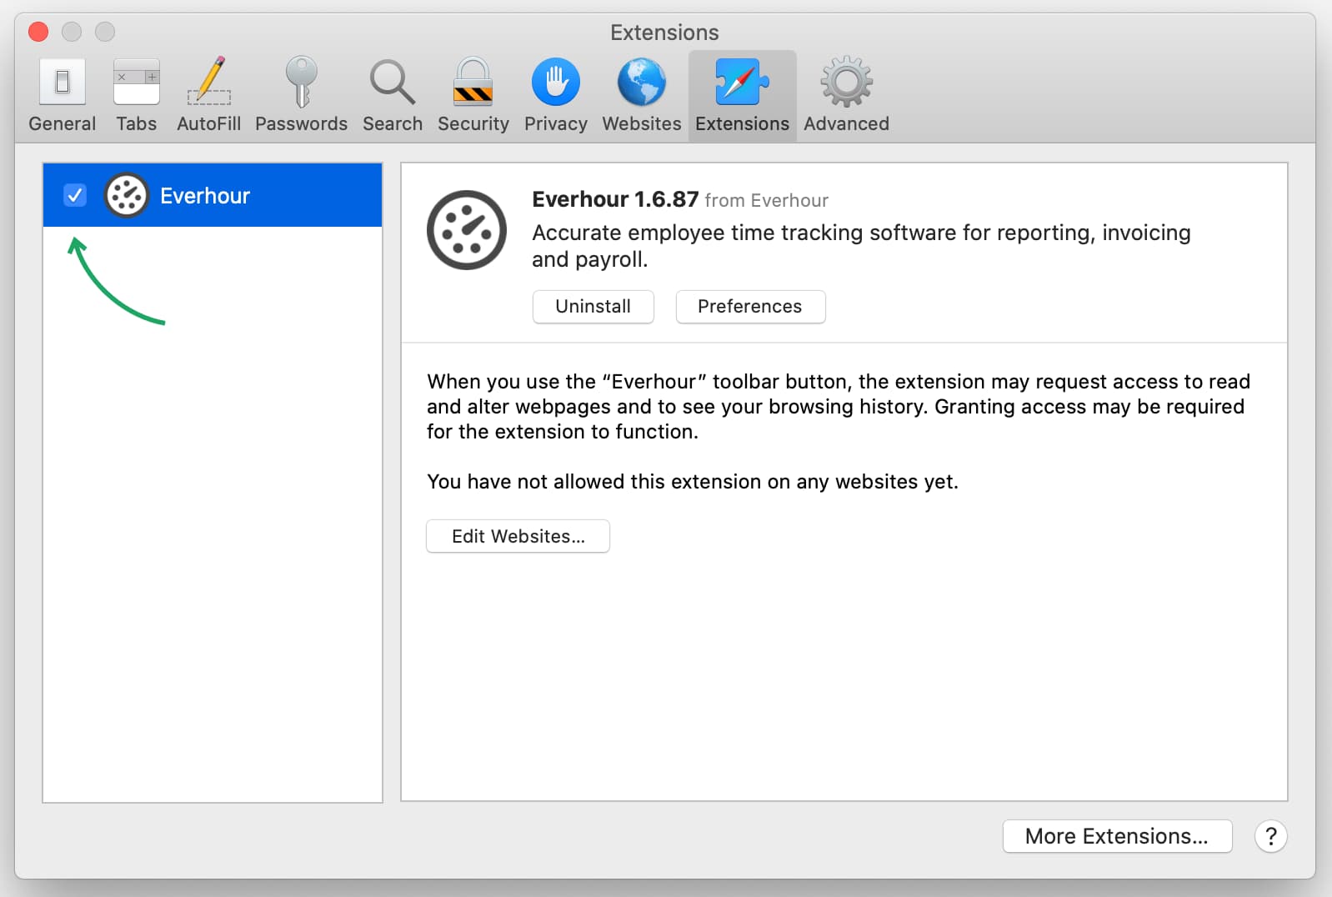Open help with the question mark button
This screenshot has height=897, width=1332.
(1270, 836)
